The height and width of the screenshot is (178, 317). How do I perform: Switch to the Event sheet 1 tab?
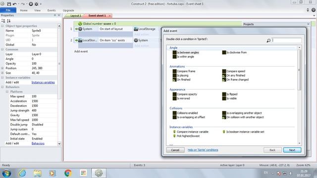(x=97, y=15)
